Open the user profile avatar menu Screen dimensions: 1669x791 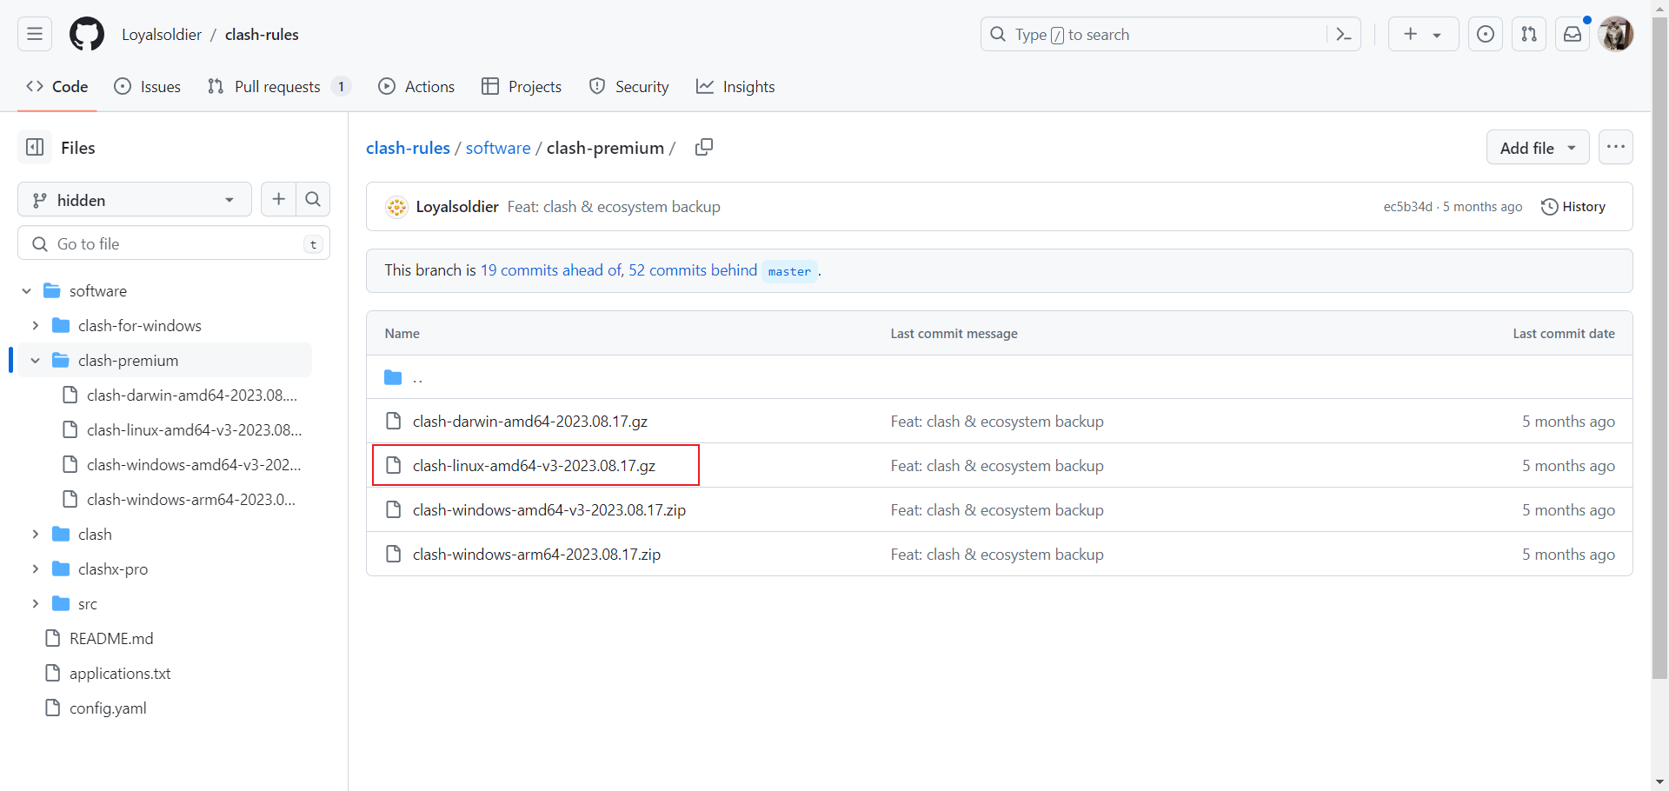click(x=1616, y=34)
